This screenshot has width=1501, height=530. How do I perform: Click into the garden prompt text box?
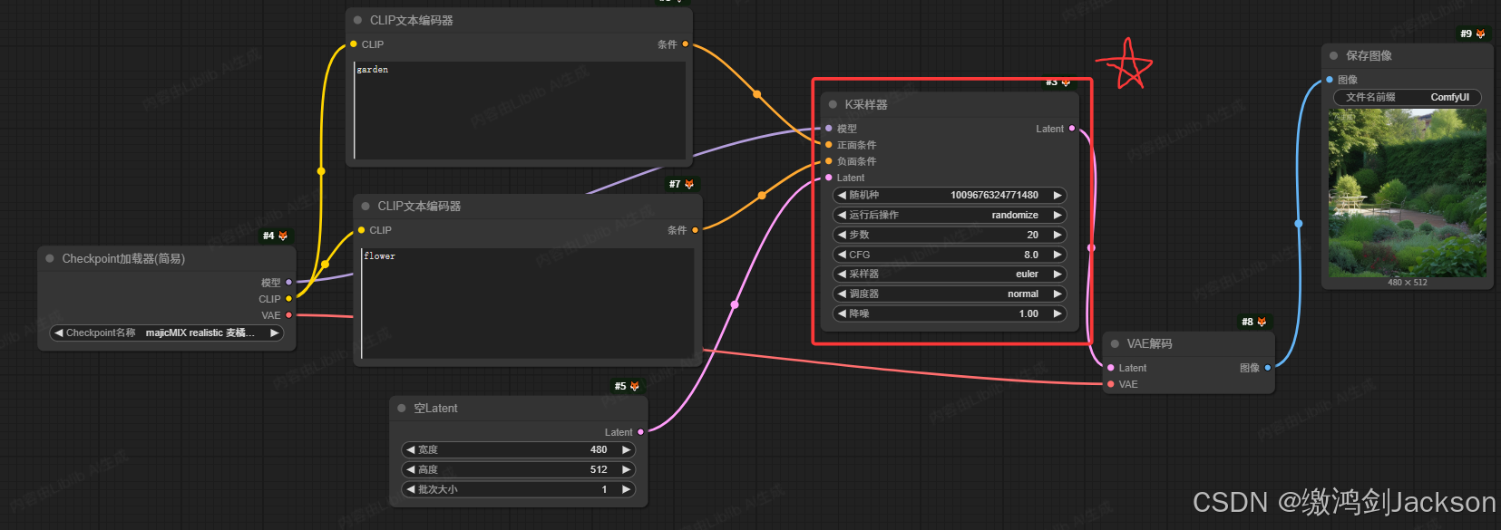pyautogui.click(x=521, y=110)
